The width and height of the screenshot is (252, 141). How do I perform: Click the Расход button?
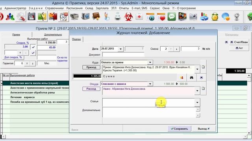pyautogui.click(x=91, y=89)
